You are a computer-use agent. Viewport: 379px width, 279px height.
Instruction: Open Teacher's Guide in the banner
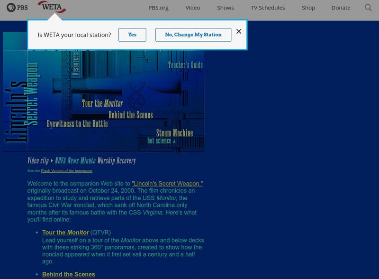[x=185, y=65]
